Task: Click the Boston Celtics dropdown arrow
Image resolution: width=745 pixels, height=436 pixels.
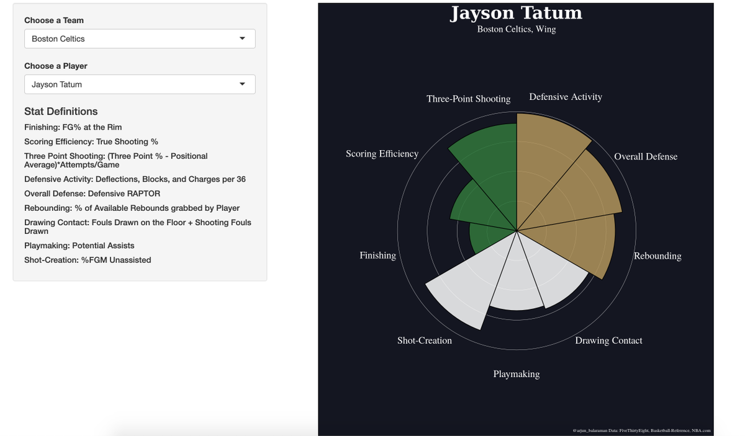Action: [x=242, y=38]
